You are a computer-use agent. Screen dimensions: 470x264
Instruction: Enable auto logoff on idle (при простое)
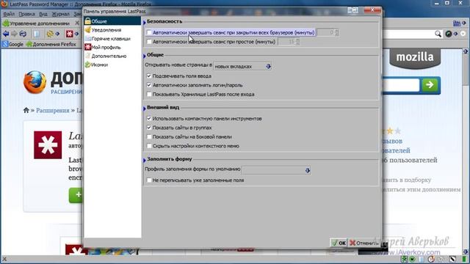[x=149, y=42]
